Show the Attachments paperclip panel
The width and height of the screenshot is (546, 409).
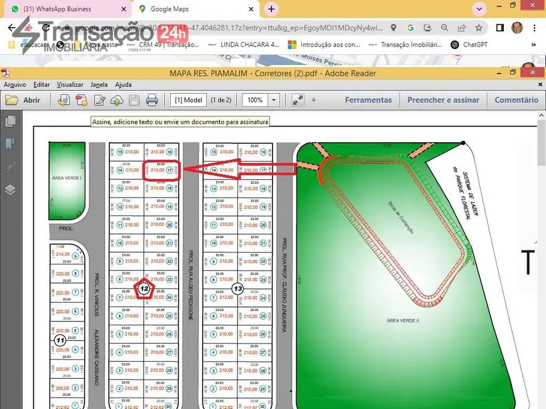[x=10, y=167]
